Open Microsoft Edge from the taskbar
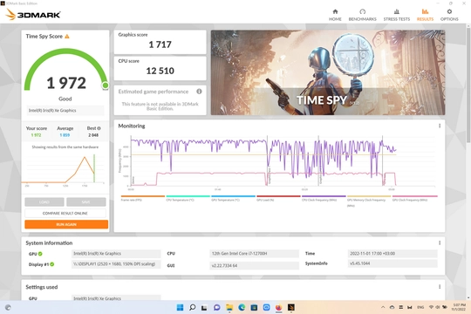 click(242, 307)
